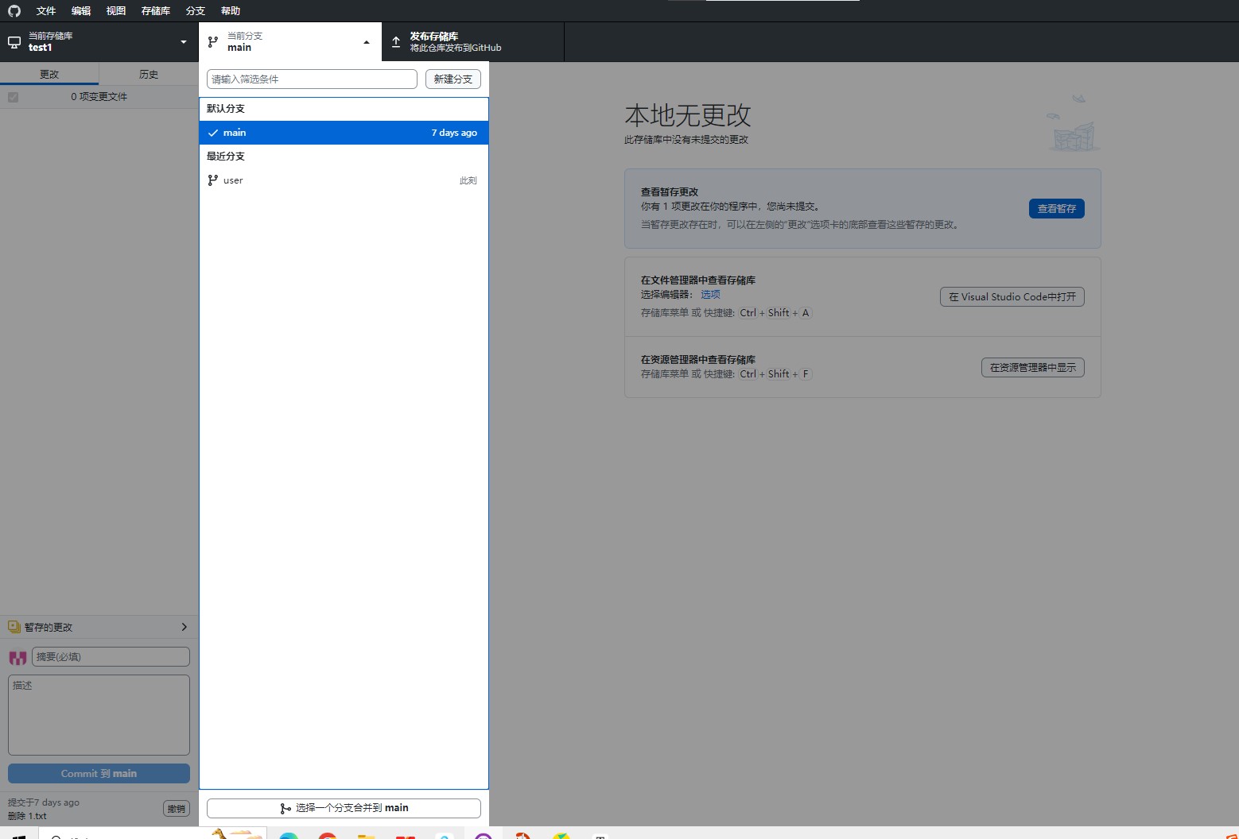
Task: Click the monitor icon beside current repository test1
Action: [x=14, y=42]
